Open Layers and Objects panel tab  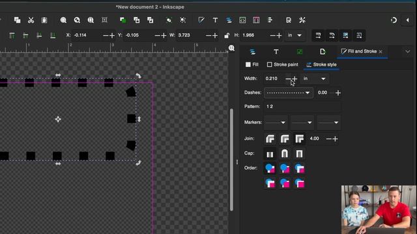tap(253, 52)
